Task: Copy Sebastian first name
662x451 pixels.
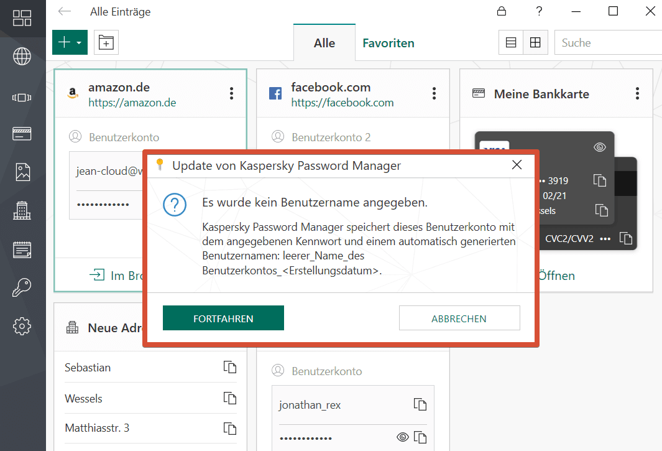Action: [x=229, y=367]
